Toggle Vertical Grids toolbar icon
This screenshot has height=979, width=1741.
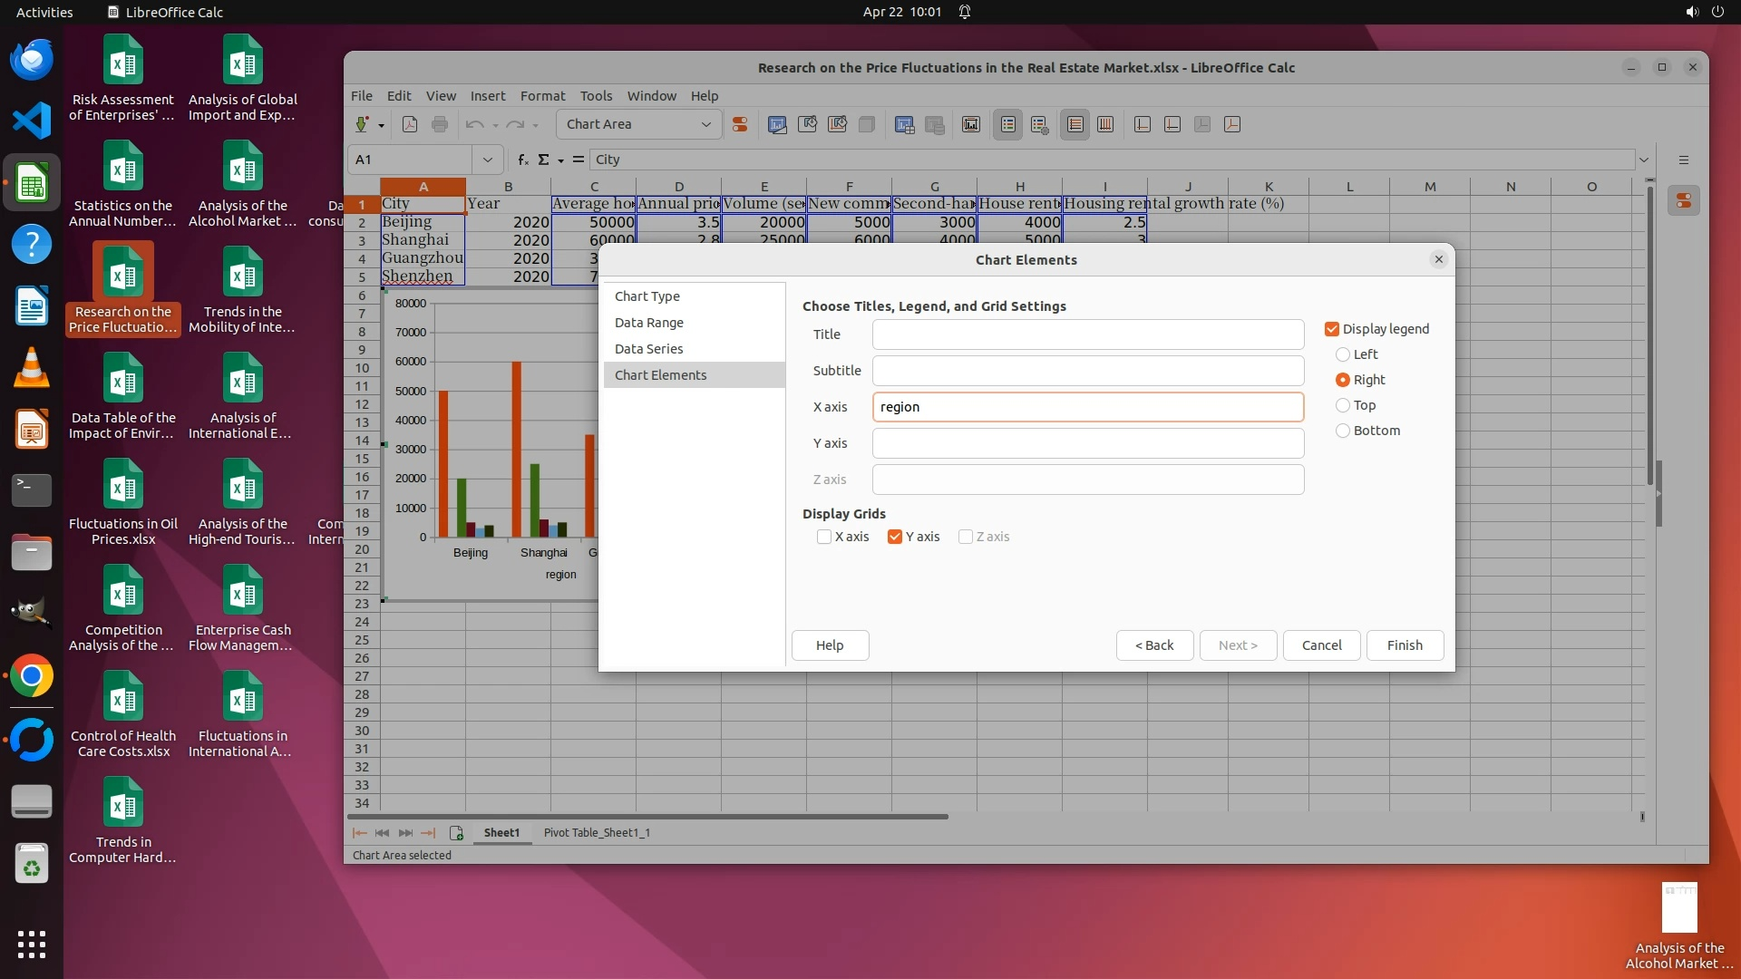pos(1105,125)
